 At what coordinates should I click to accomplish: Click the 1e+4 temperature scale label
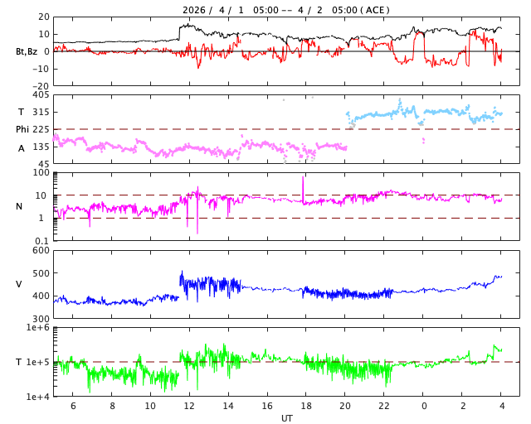click(x=38, y=397)
